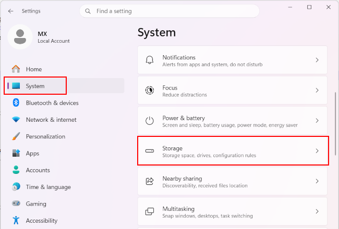Click the Nearby sharing share icon

[150, 181]
